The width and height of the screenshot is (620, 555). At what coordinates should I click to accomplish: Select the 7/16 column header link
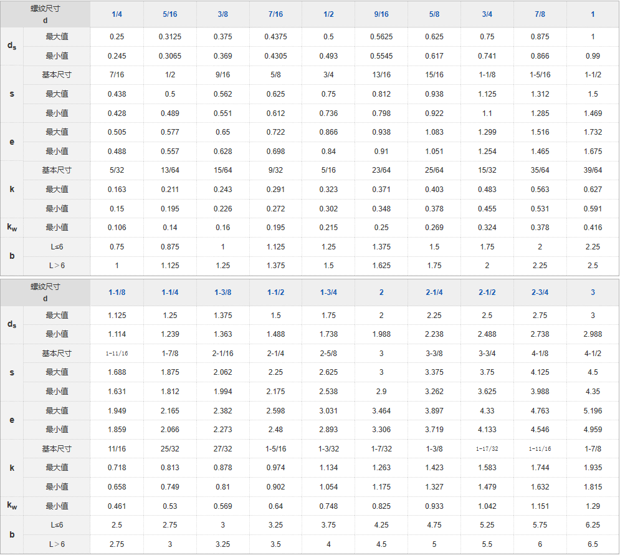[275, 14]
